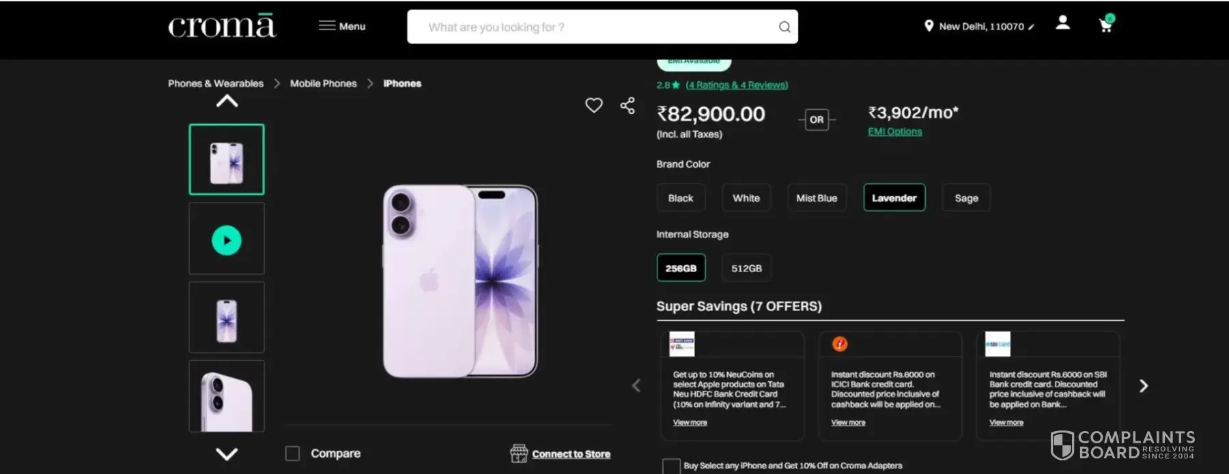Image resolution: width=1229 pixels, height=474 pixels.
Task: Play the product video thumbnail
Action: (227, 240)
